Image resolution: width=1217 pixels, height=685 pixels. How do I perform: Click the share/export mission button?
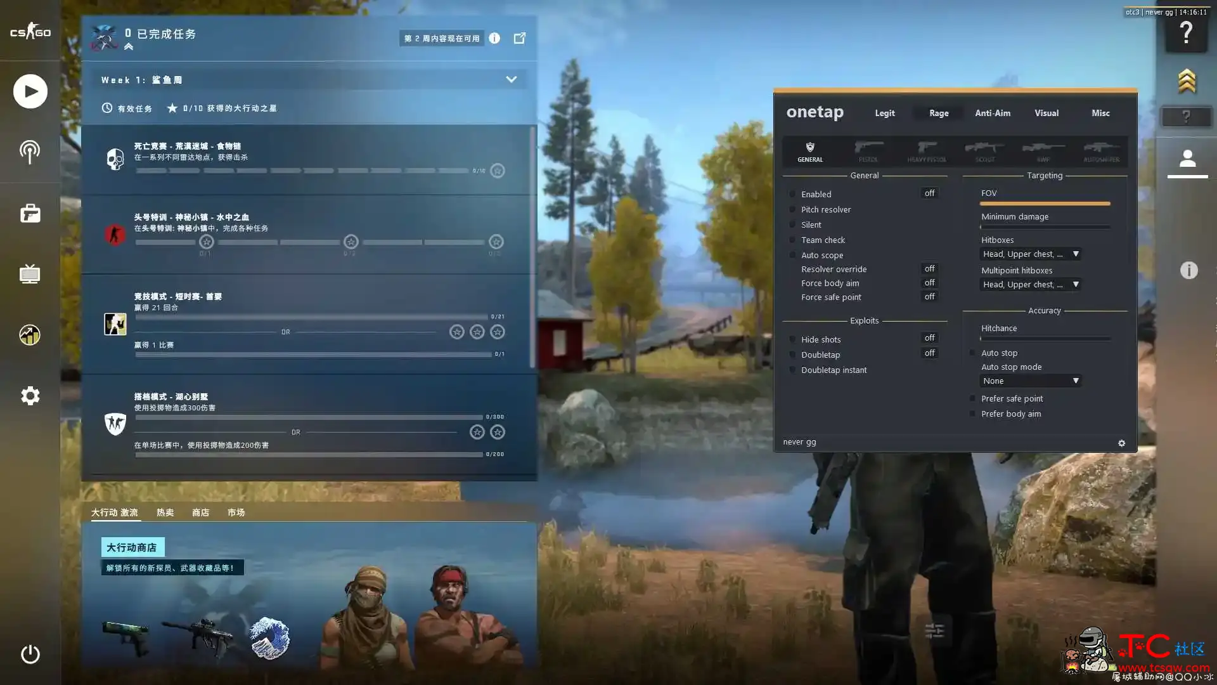(x=520, y=37)
